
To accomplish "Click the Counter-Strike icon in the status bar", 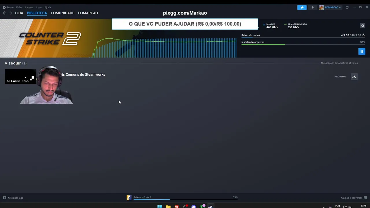I will click(x=129, y=198).
